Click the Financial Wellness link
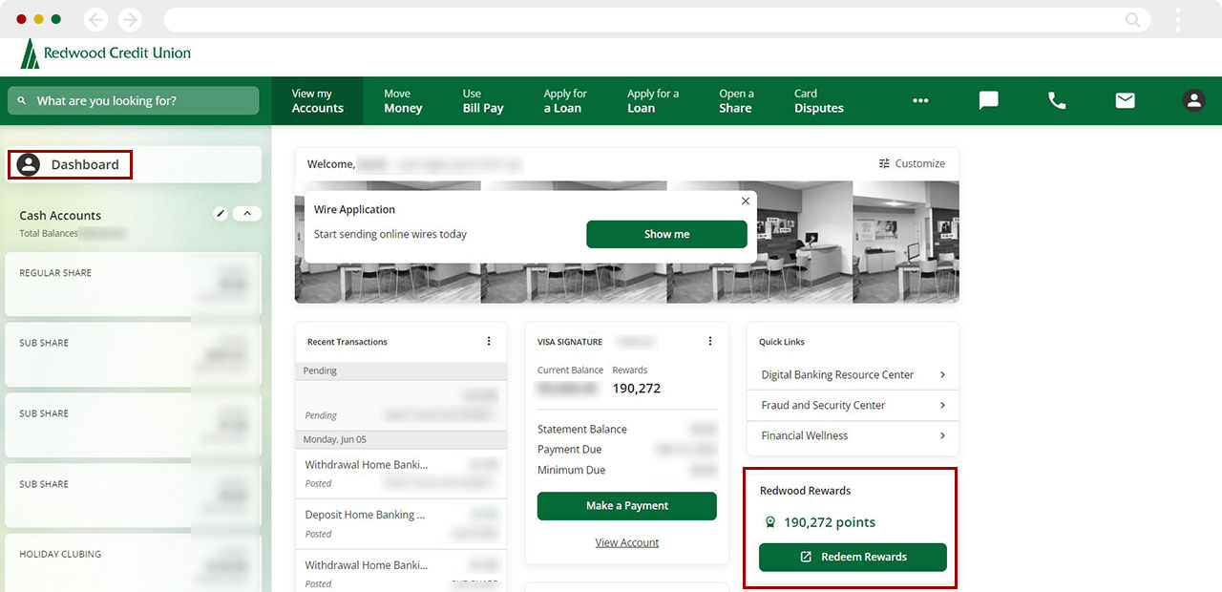Screen dimensions: 1222x592 (805, 435)
